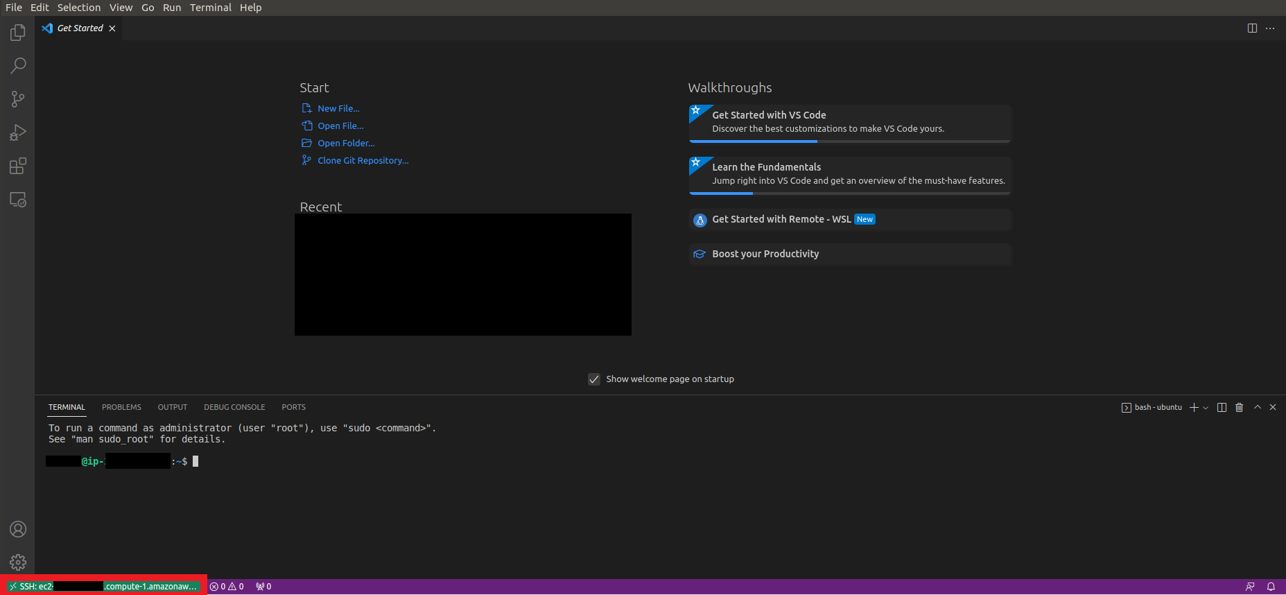Click the split editor right icon
The width and height of the screenshot is (1286, 595).
pos(1252,28)
